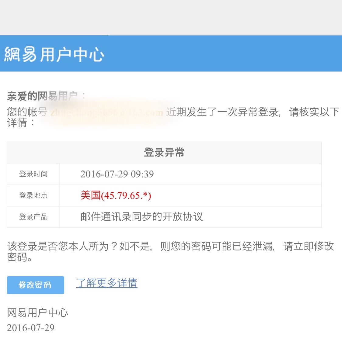
Task: Select the 登录时间 row label
Action: (x=33, y=174)
